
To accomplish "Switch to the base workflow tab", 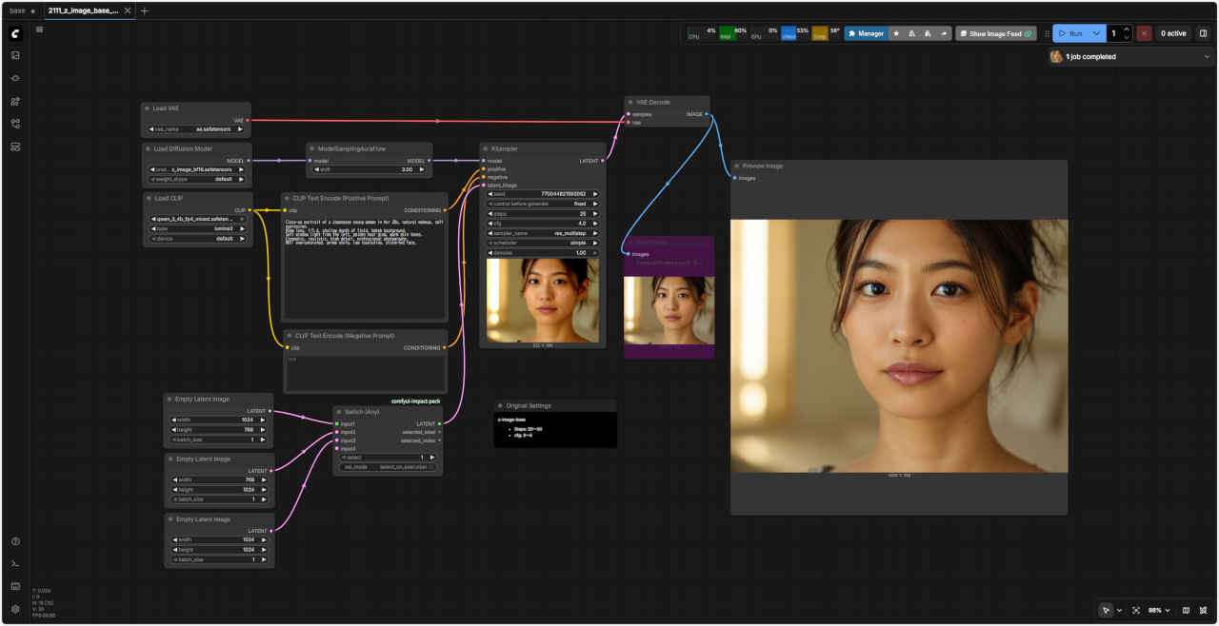I will [17, 10].
